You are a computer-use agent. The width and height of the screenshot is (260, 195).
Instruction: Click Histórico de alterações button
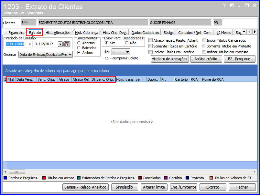[x=170, y=59]
